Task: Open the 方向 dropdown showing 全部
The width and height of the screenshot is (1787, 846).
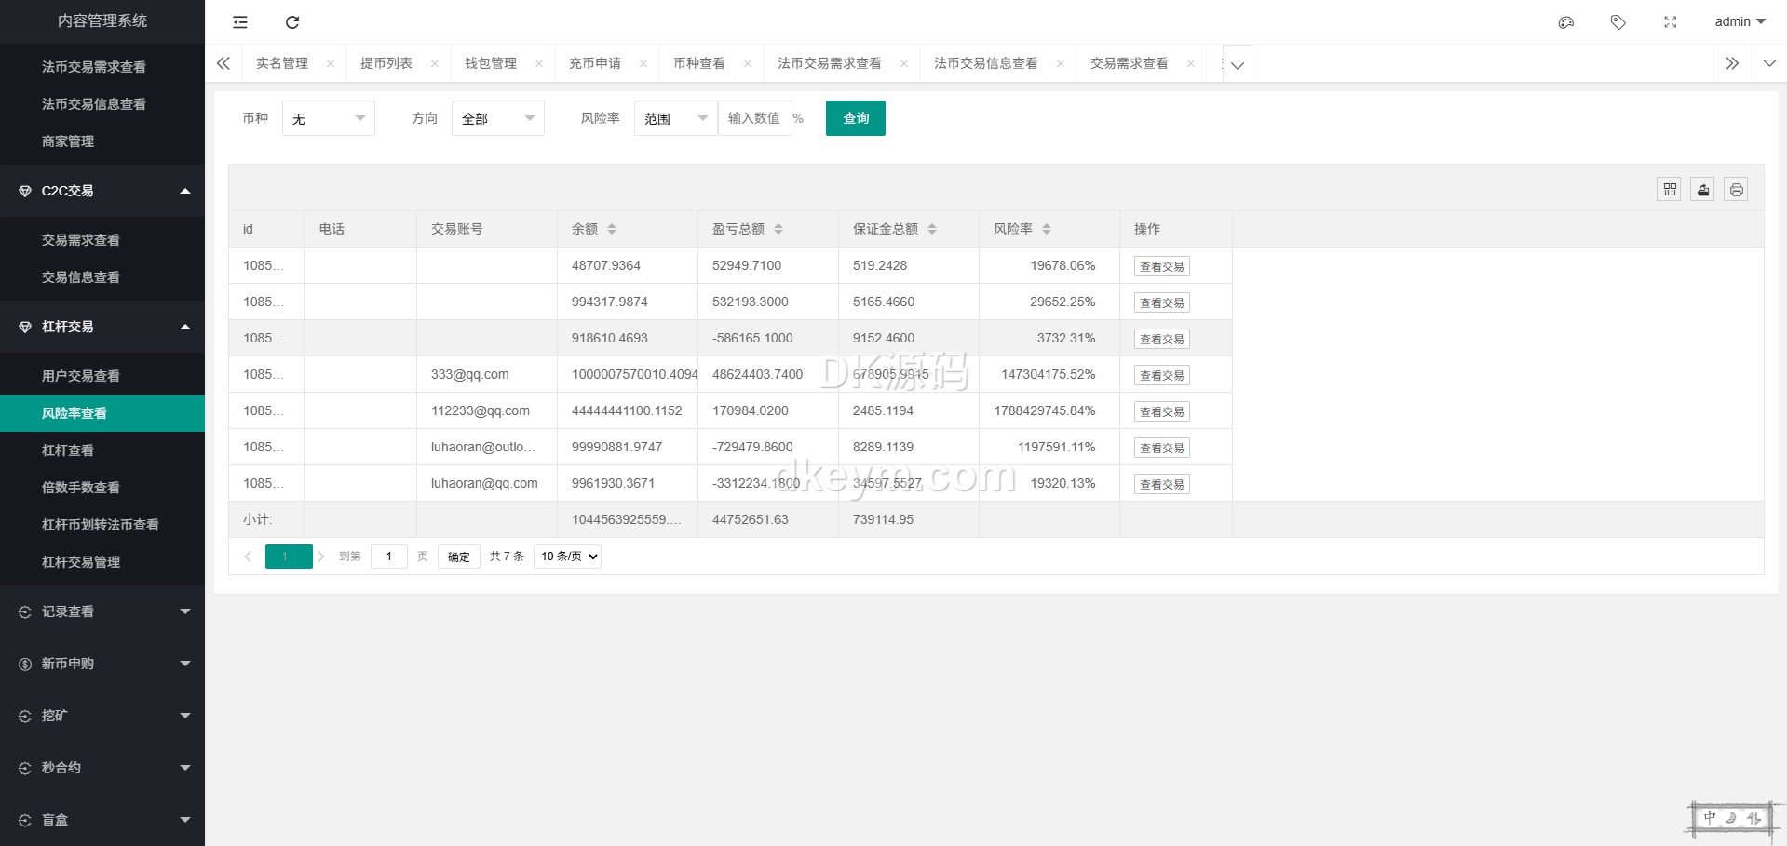Action: (x=497, y=119)
